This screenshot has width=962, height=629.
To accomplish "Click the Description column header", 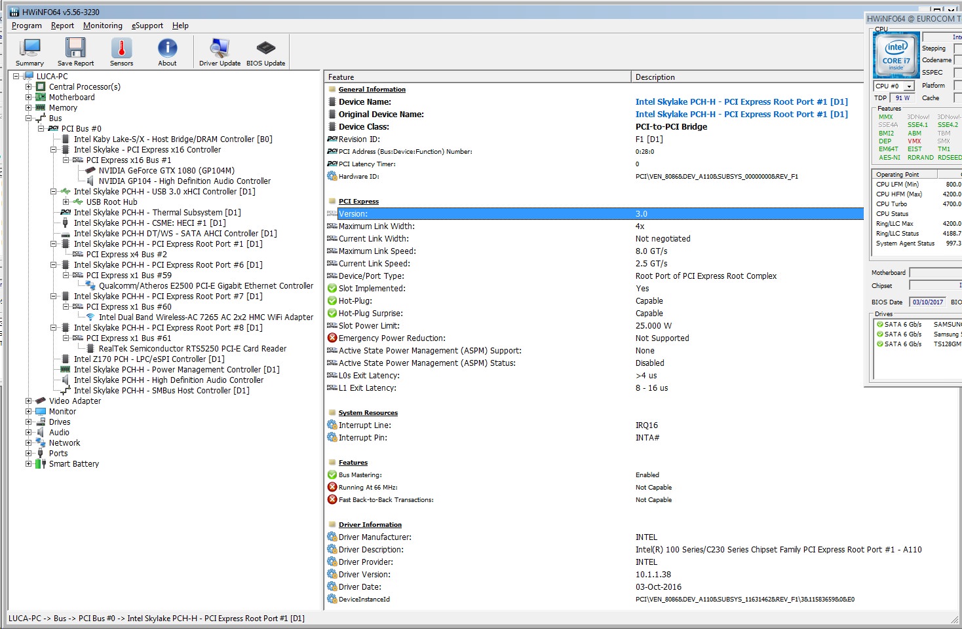I will pyautogui.click(x=748, y=77).
